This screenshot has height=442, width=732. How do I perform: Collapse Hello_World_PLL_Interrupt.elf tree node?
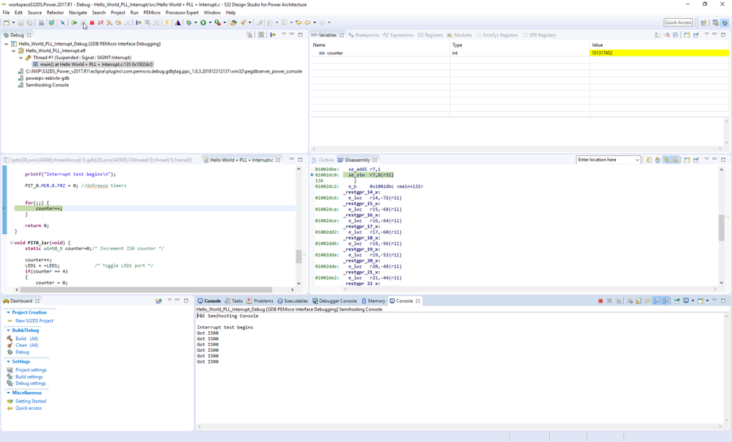13,51
